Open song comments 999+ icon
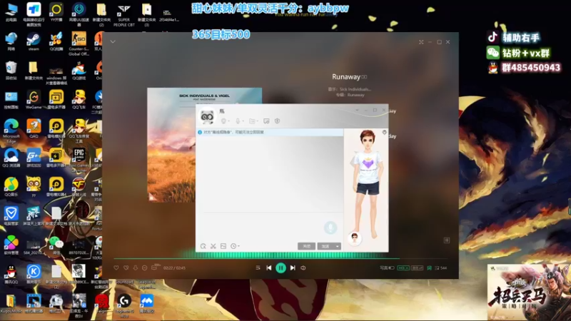Screen dimensions: 571x321 pyautogui.click(x=155, y=267)
